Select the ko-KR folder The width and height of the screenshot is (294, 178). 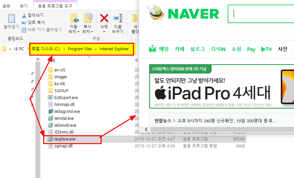point(60,84)
